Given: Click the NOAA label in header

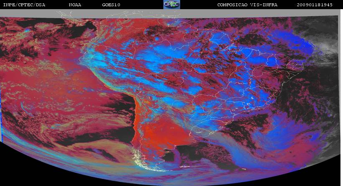Looking at the screenshot, I should point(75,5).
